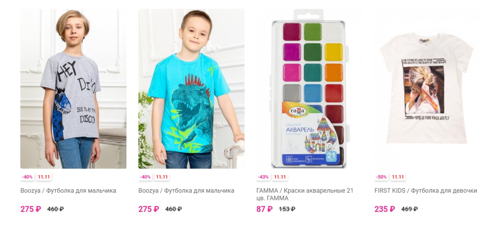Viewport: 495px width, 227px height.
Task: Click the crossed-out 153 ₽ old price
Action: [x=287, y=209]
